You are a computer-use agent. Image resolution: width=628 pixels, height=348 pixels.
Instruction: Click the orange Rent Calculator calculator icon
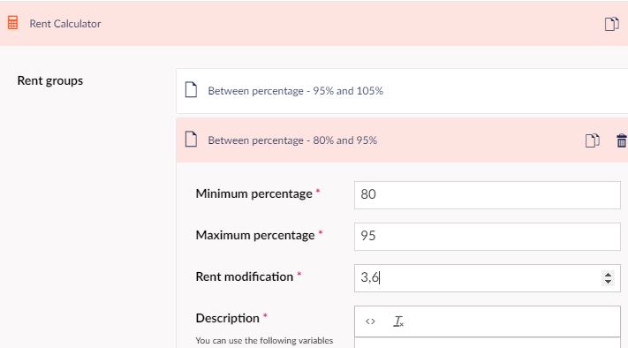point(12,23)
